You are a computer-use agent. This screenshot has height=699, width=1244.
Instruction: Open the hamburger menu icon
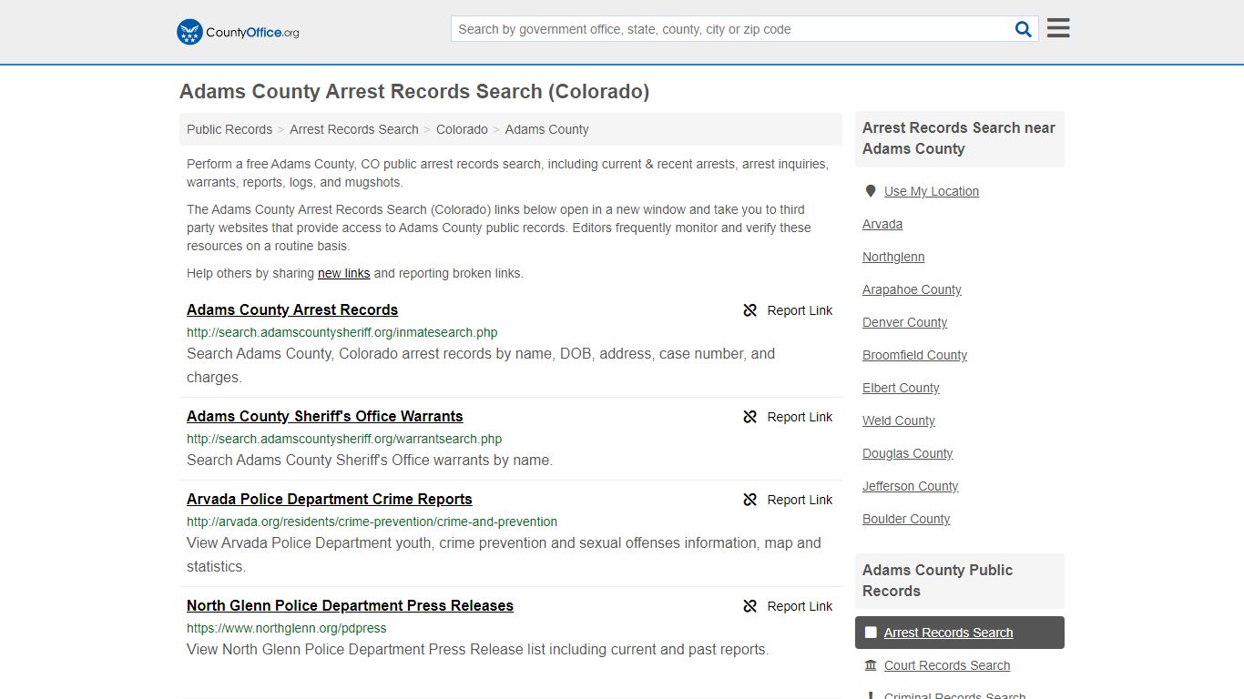1058,28
